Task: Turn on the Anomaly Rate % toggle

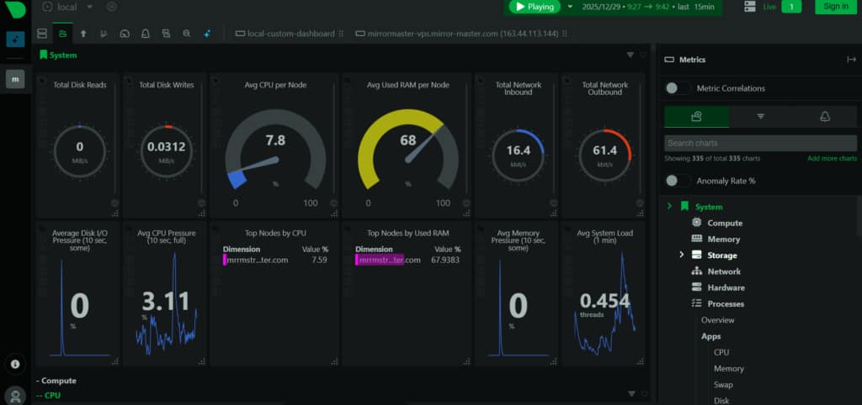Action: pos(678,181)
